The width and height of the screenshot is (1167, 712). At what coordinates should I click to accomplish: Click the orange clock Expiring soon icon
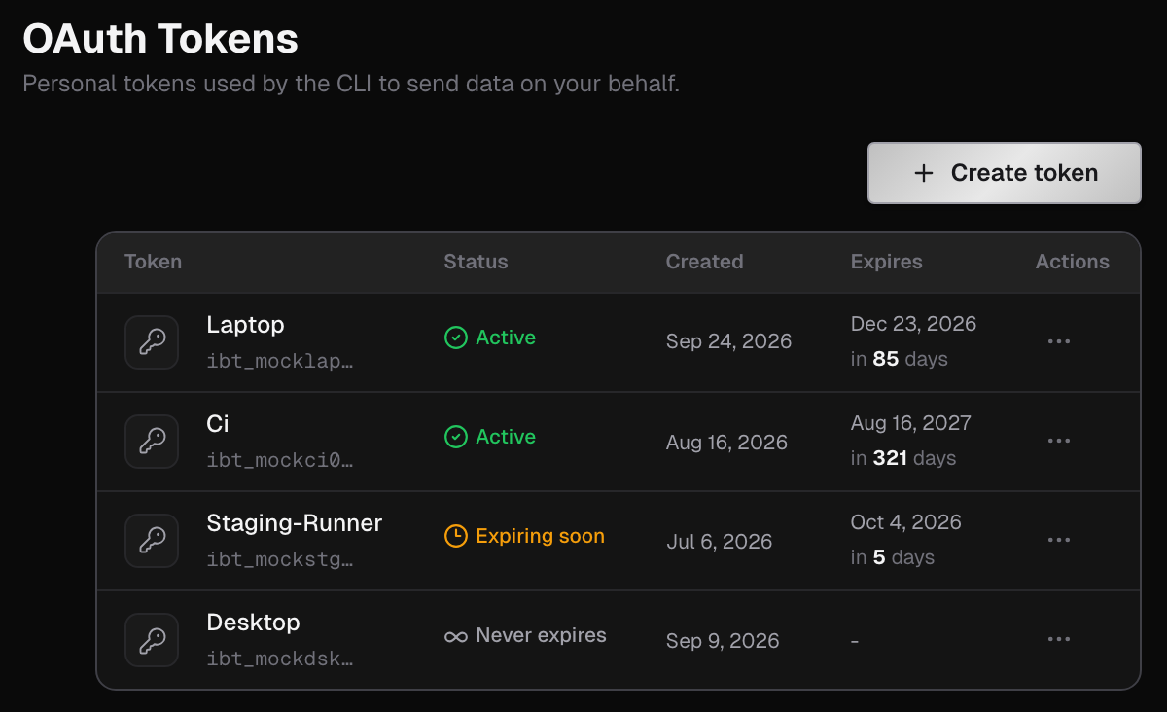coord(455,536)
